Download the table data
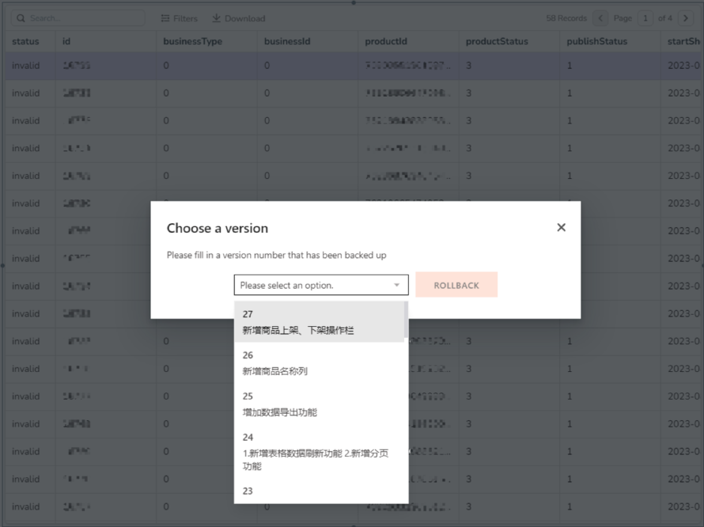 [238, 18]
